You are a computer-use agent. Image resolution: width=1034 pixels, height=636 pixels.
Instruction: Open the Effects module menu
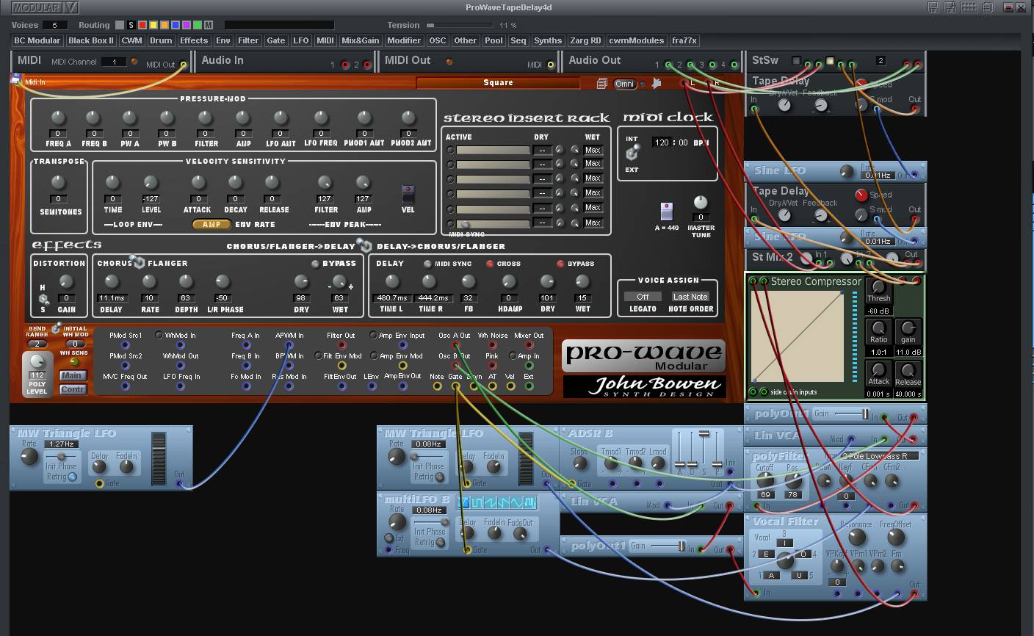click(x=194, y=40)
